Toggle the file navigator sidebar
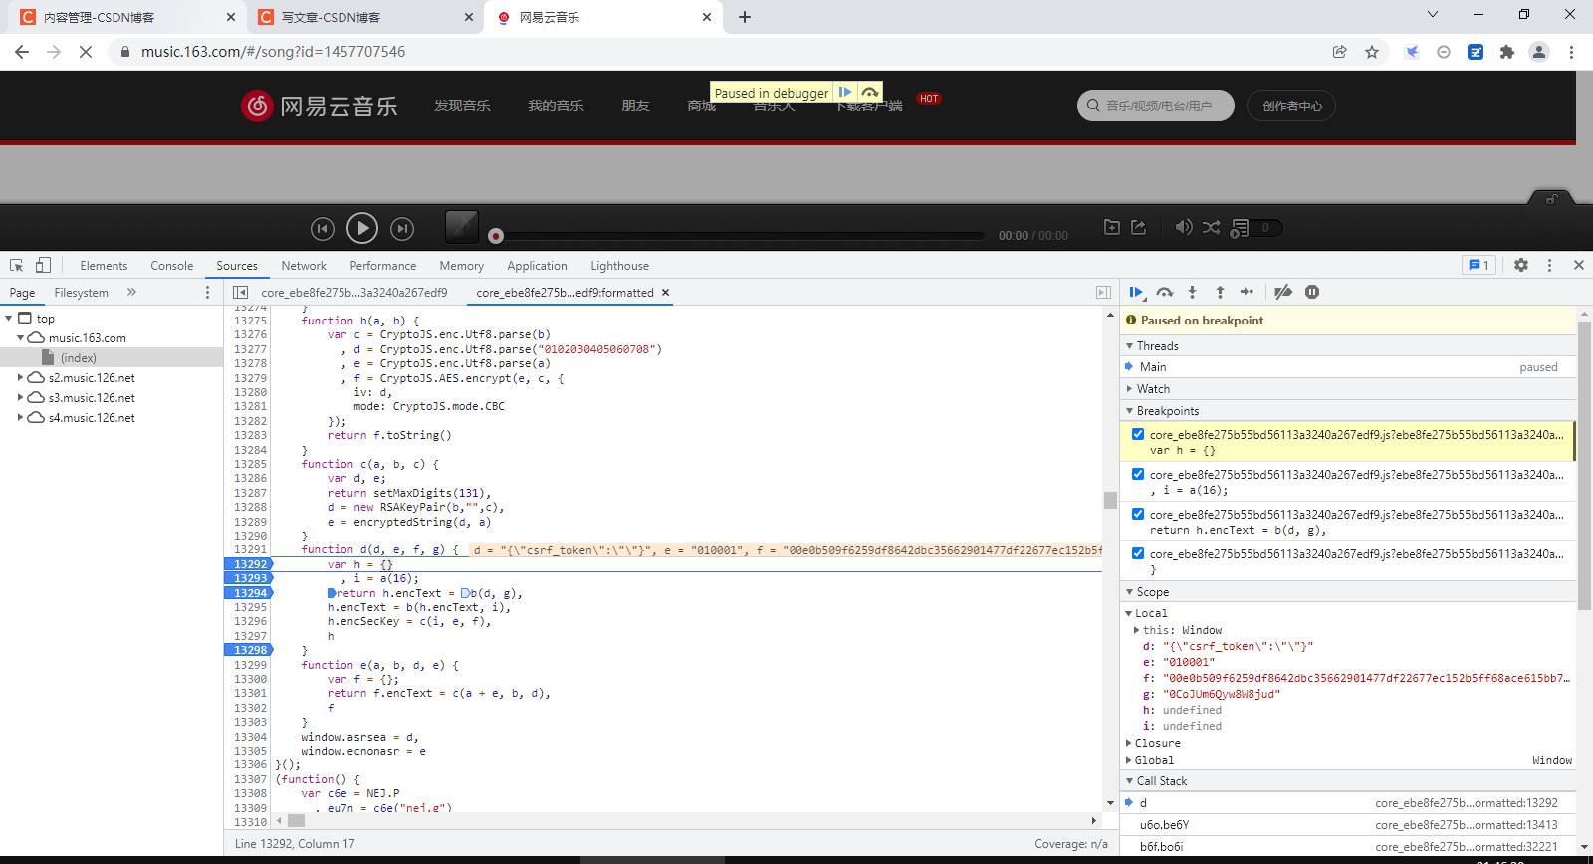Image resolution: width=1593 pixels, height=864 pixels. click(x=240, y=292)
